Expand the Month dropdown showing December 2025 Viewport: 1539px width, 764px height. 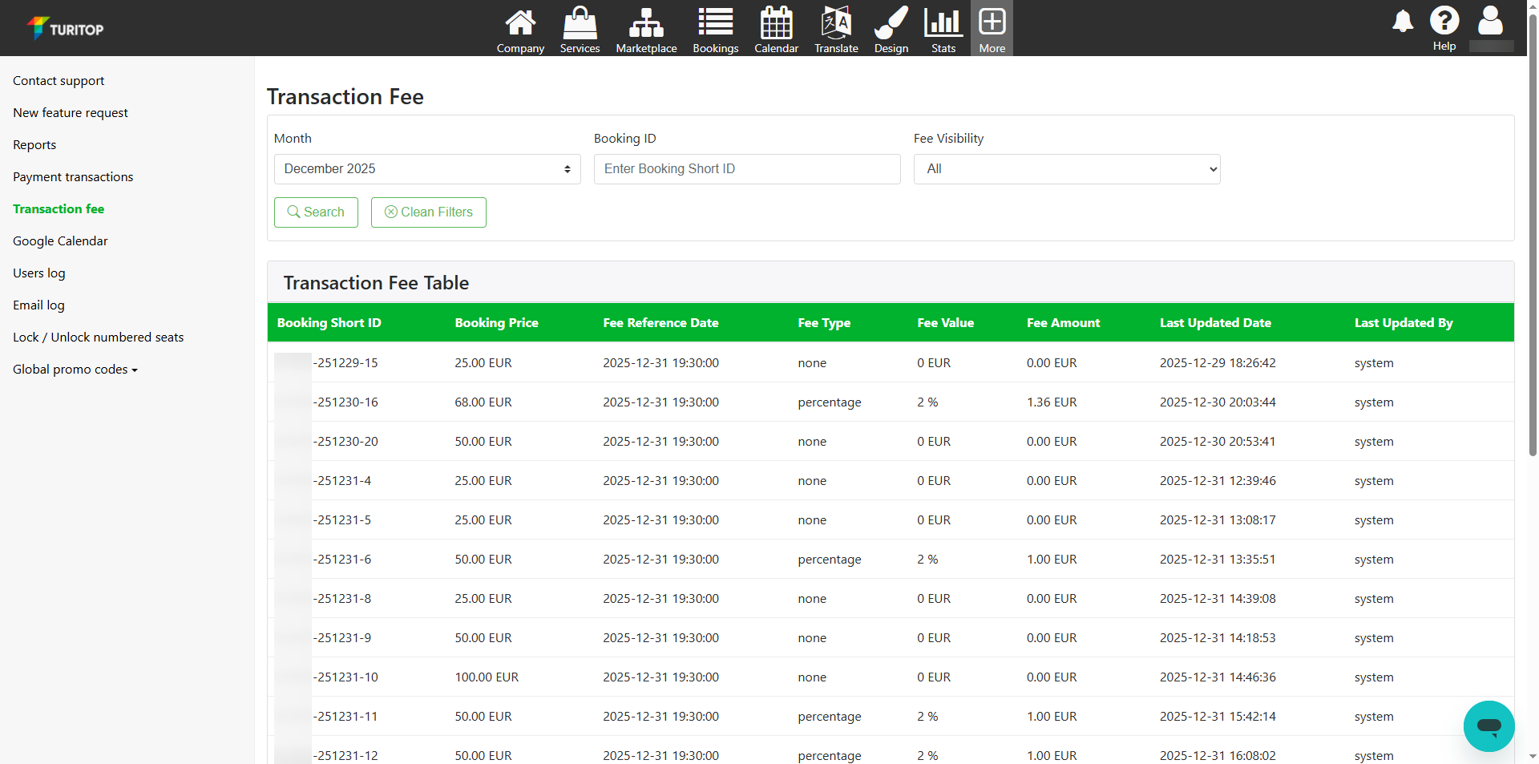[x=427, y=169]
